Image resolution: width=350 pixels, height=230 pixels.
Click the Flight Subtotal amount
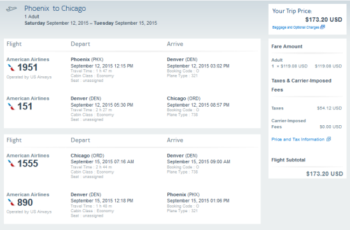[x=325, y=174]
